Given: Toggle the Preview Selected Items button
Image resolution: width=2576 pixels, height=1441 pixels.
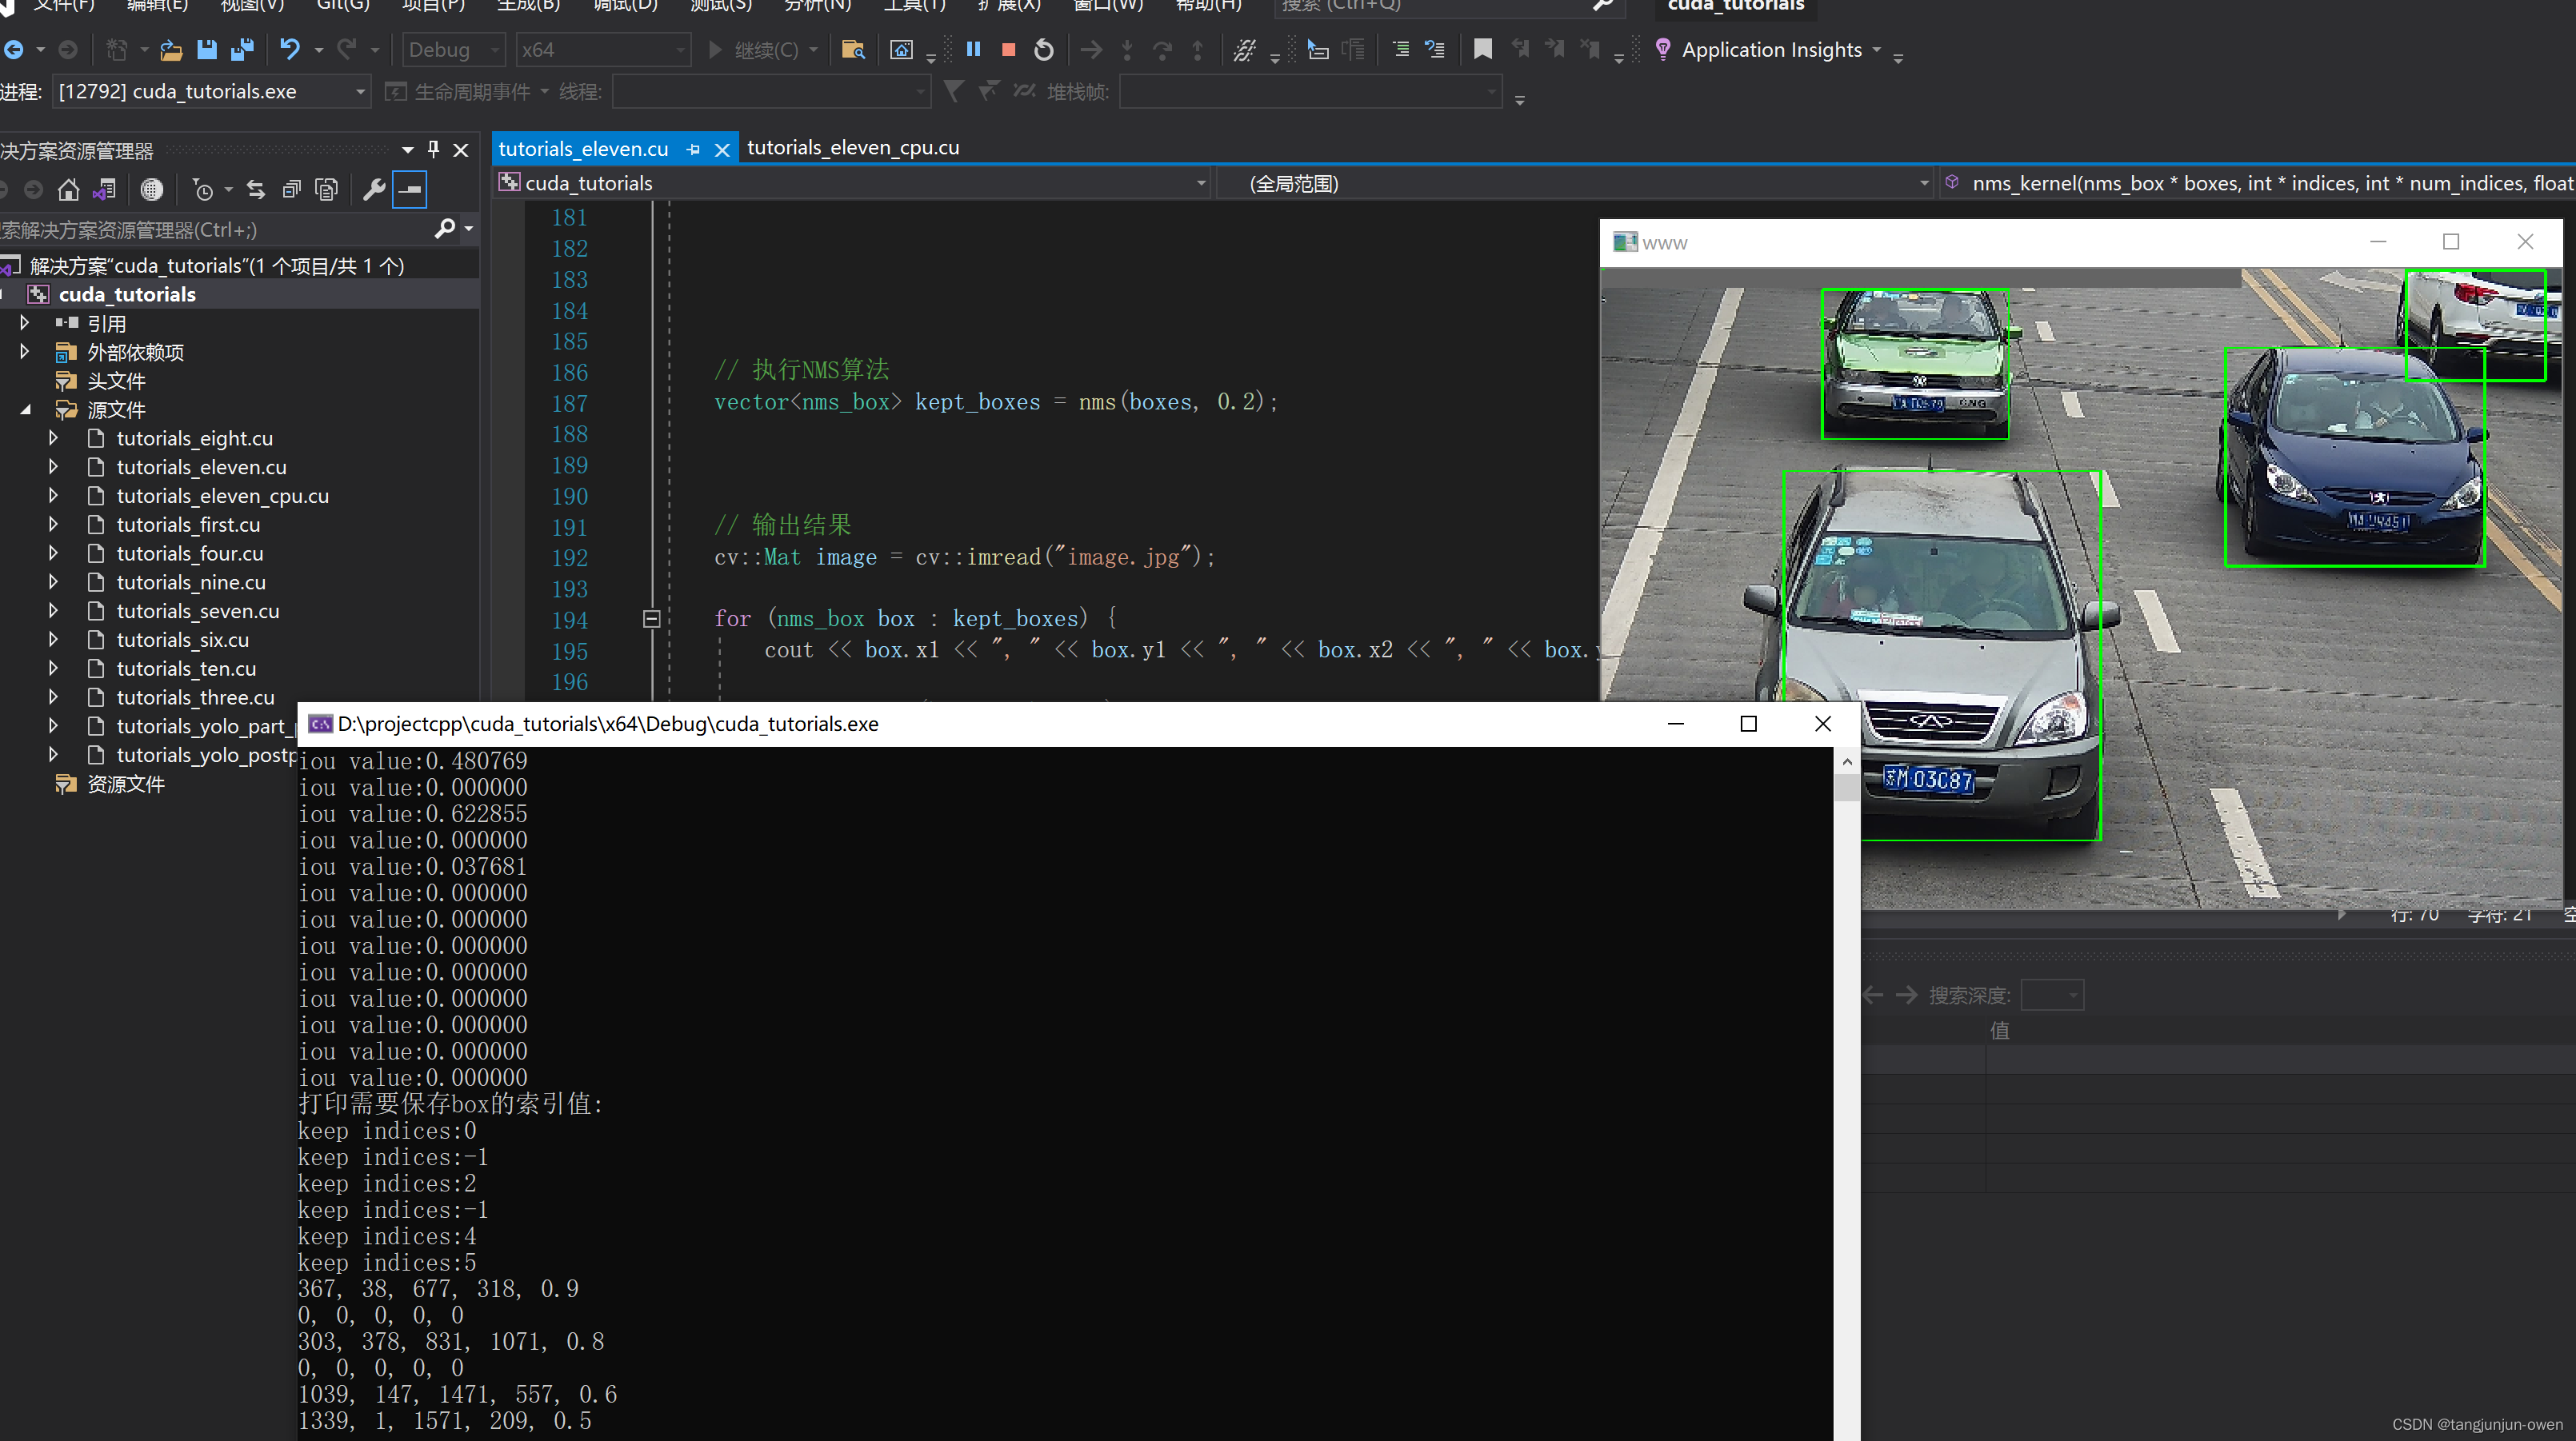Looking at the screenshot, I should click(x=409, y=189).
